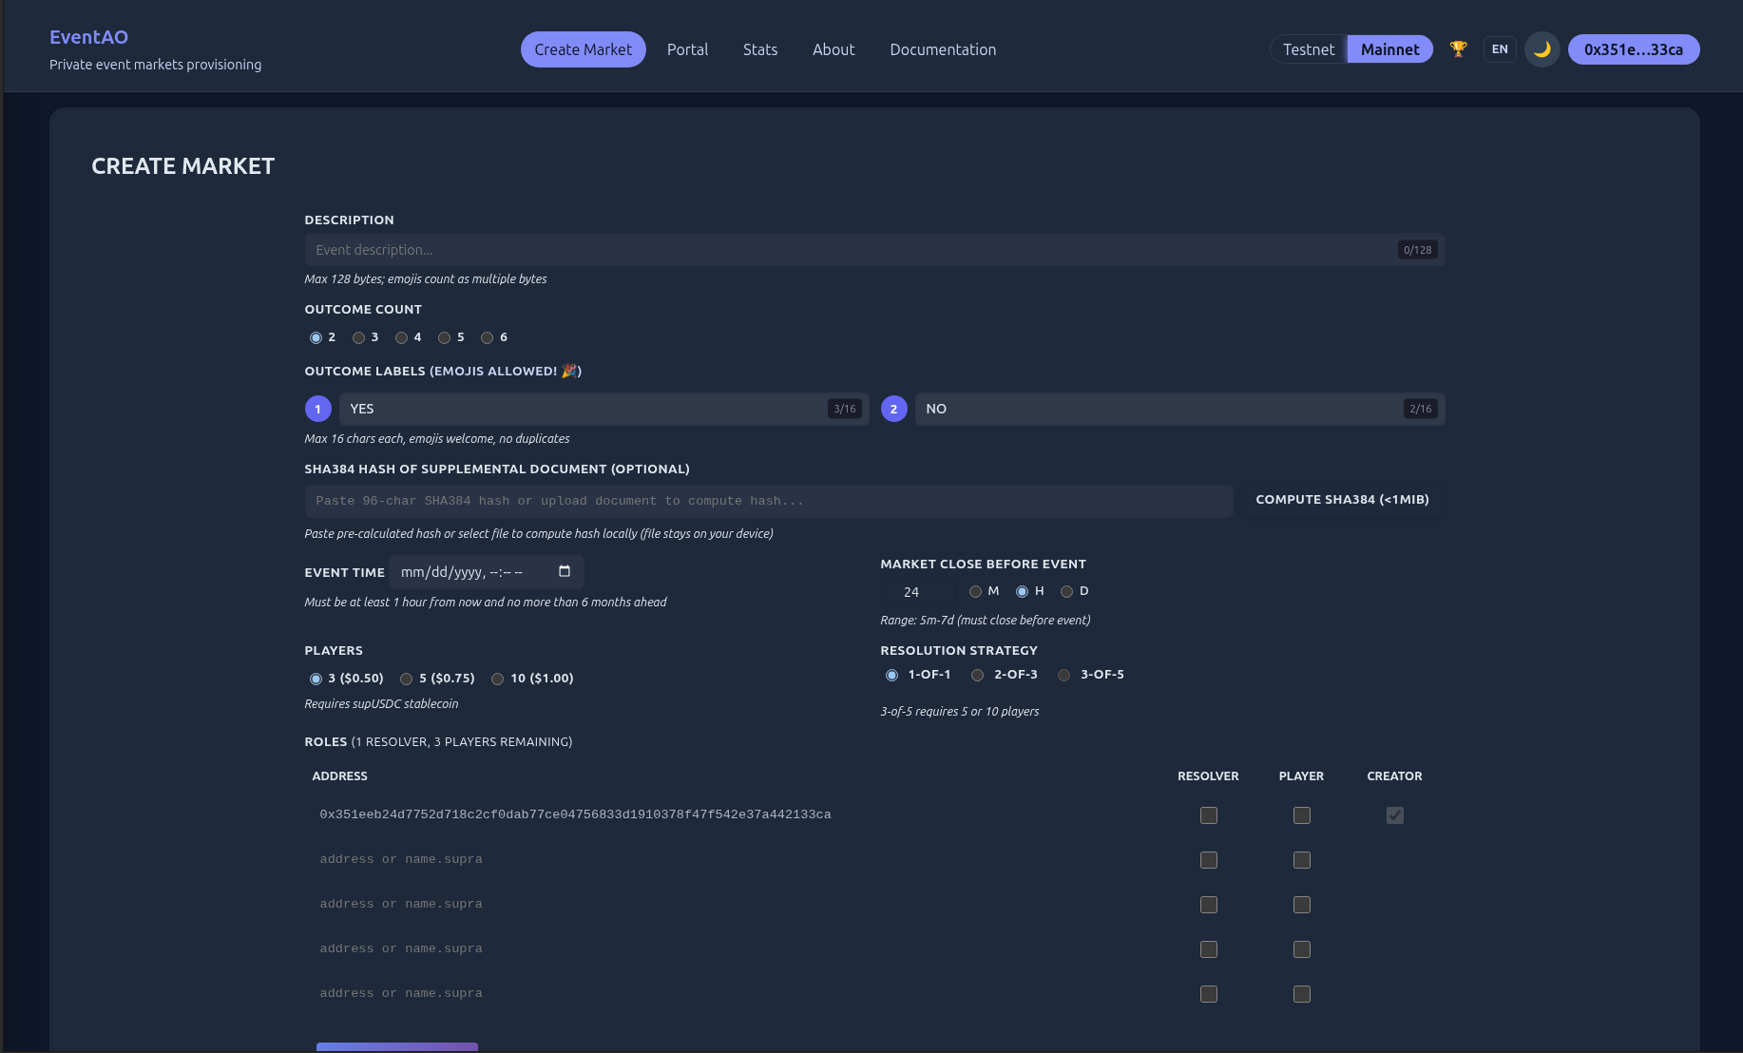Check the Player box on second address row

[1301, 860]
